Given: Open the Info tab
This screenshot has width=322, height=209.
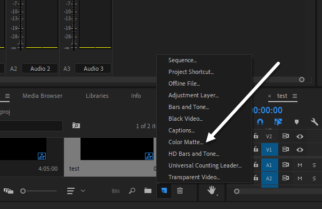Looking at the screenshot, I should click(136, 96).
